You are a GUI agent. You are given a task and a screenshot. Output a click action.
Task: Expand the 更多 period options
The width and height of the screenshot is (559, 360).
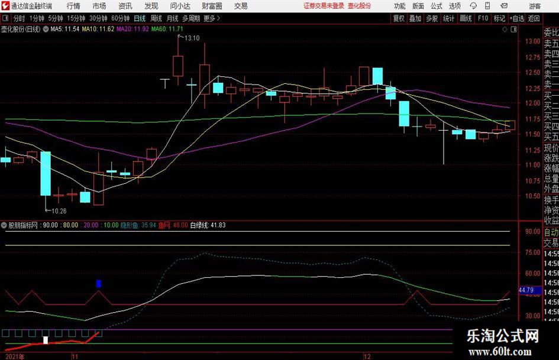pos(212,18)
